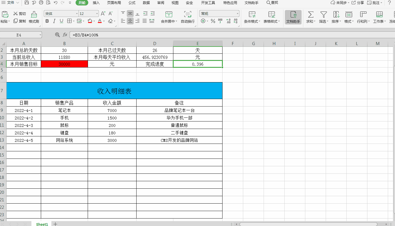Click the Find (查找) search button
The height and width of the screenshot is (226, 395).
tap(272, 3)
